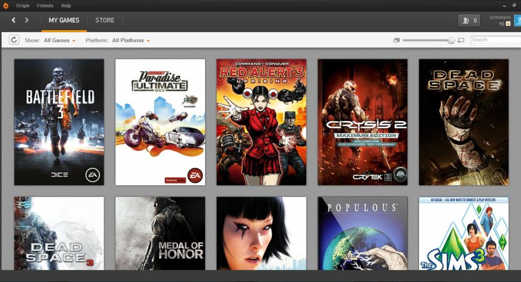Open the Friends menu
This screenshot has width=521, height=282.
tap(45, 6)
